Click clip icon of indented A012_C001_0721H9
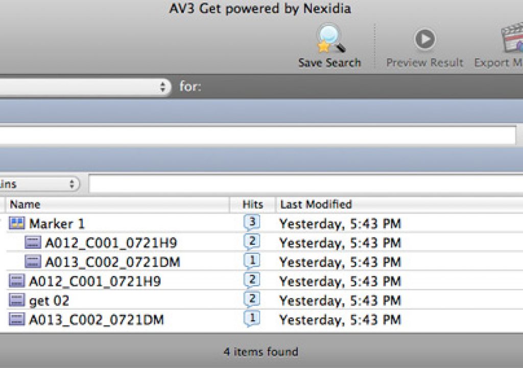 point(33,242)
